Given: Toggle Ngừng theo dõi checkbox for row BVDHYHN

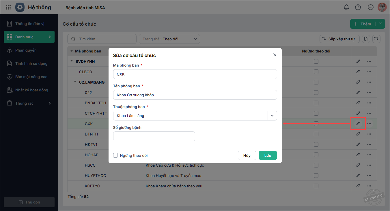Looking at the screenshot, I should pyautogui.click(x=316, y=61).
